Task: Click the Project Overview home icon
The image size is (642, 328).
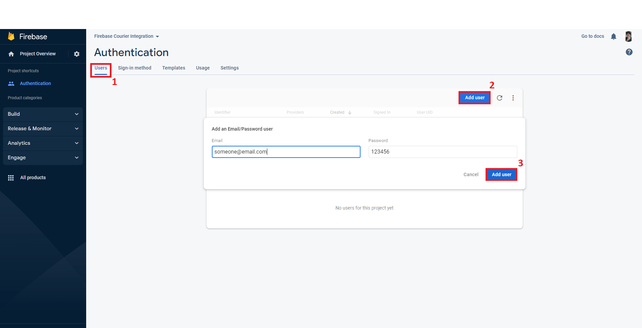Action: point(11,54)
